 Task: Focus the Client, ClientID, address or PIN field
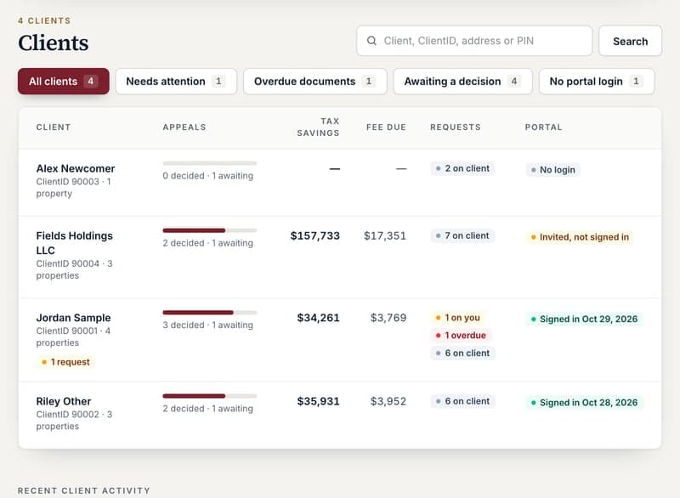tap(474, 41)
